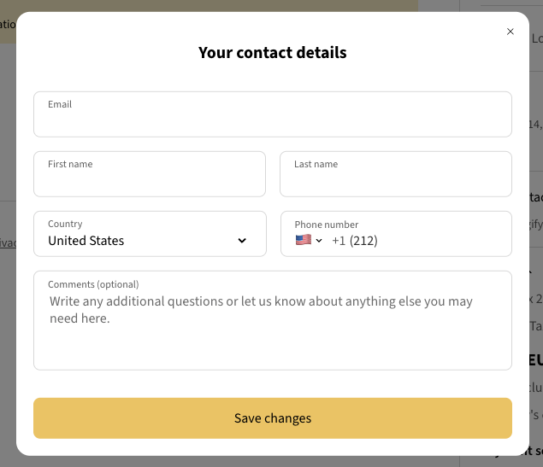Expand the Country dropdown arrow
The height and width of the screenshot is (467, 543).
pyautogui.click(x=242, y=241)
